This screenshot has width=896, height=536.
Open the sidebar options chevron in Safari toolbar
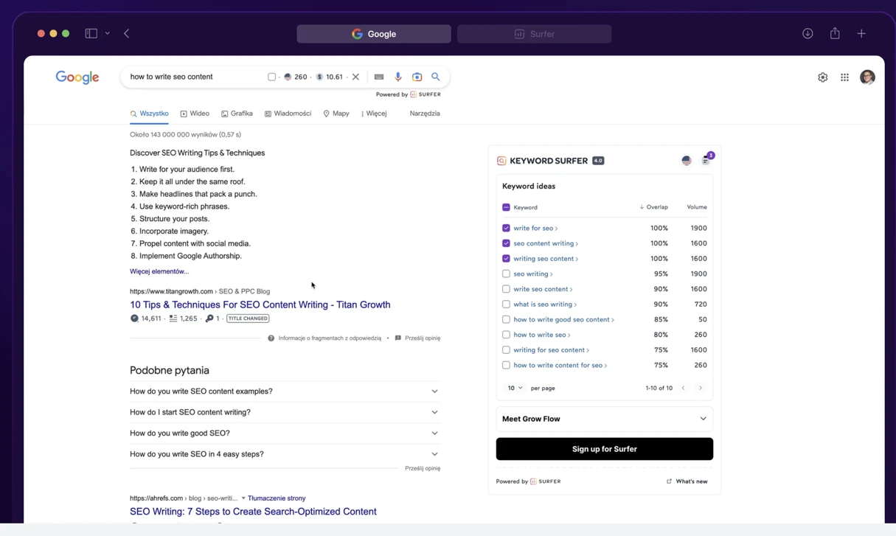[108, 33]
